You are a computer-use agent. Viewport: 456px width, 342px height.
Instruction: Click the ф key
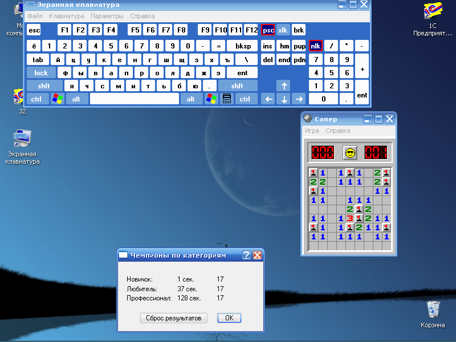point(65,73)
